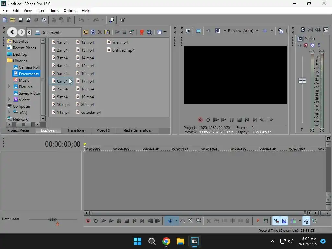Adjust the Master volume fader
Screen dimensions: 332x249
tap(302, 80)
